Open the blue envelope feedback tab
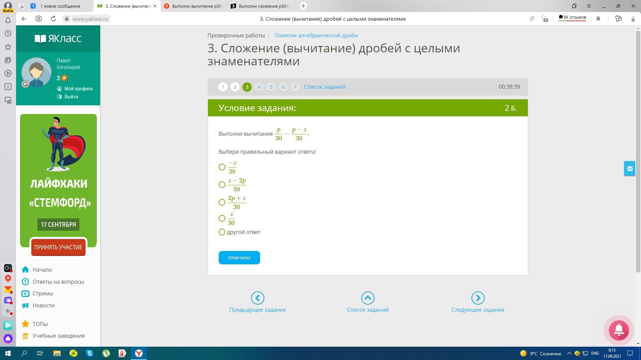This screenshot has height=360, width=641. coord(630,169)
